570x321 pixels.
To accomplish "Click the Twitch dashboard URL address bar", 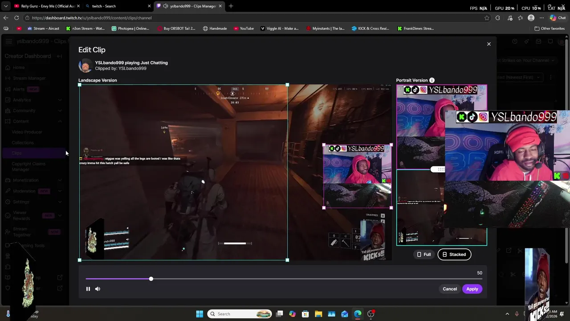I will point(254,18).
